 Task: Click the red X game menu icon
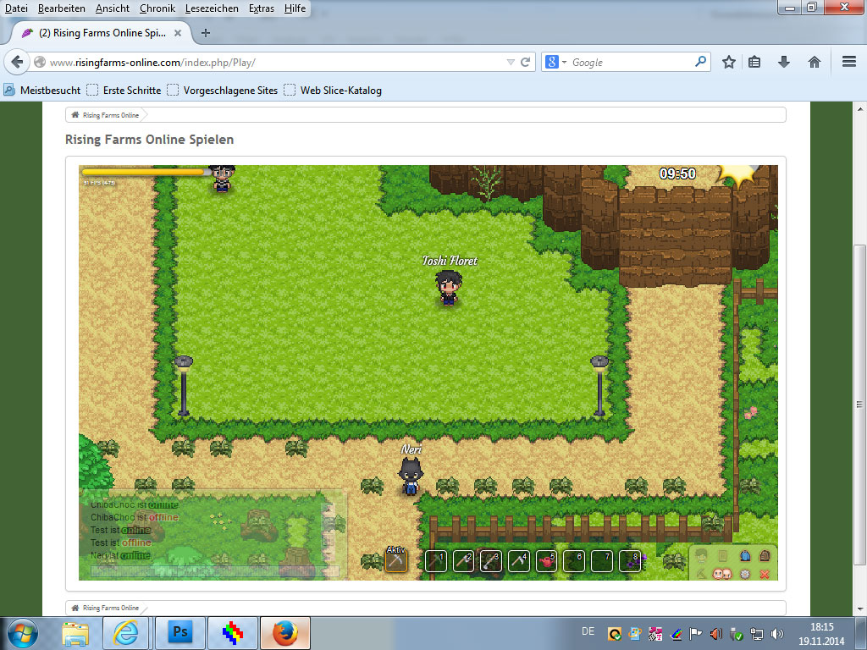pyautogui.click(x=765, y=573)
